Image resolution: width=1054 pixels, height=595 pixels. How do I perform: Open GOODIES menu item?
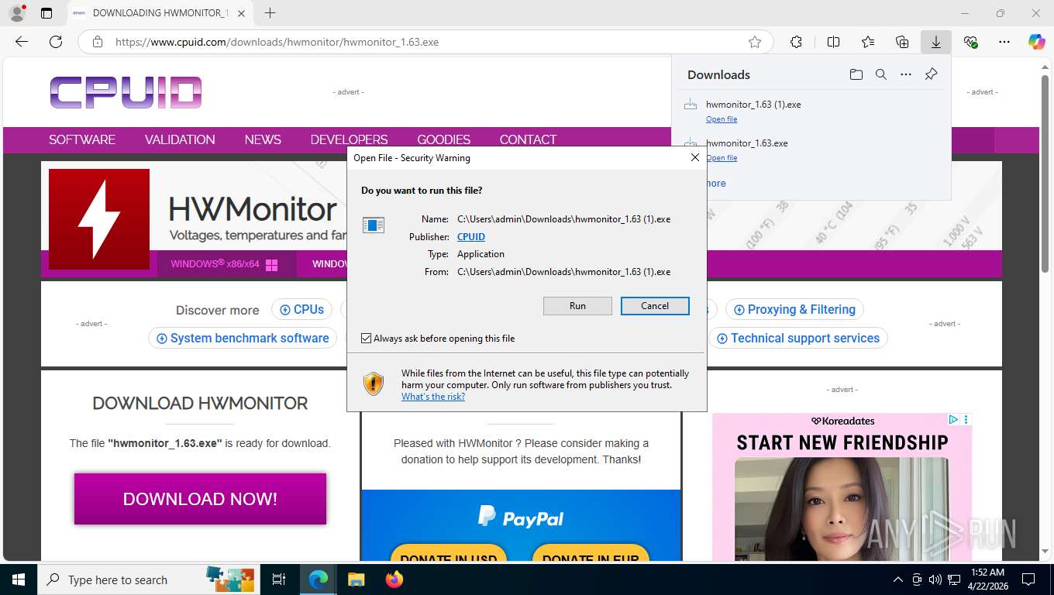pyautogui.click(x=443, y=139)
